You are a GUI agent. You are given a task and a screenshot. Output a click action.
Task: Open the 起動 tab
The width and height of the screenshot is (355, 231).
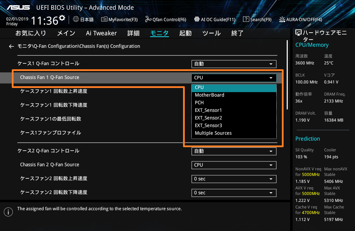pyautogui.click(x=185, y=33)
